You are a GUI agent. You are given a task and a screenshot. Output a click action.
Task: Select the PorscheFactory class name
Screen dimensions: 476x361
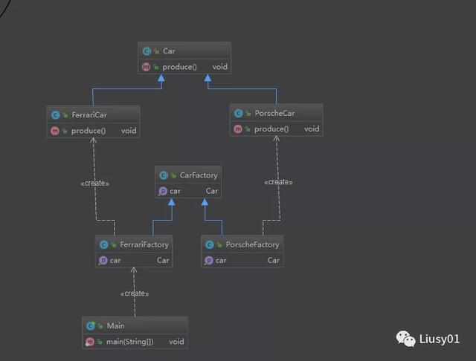pos(252,244)
